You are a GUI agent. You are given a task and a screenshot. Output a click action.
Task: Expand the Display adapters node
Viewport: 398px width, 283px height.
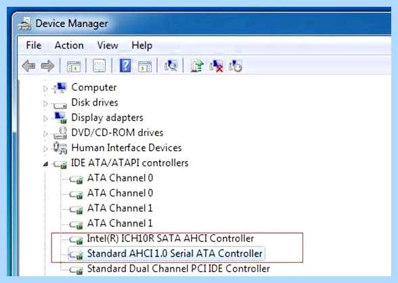click(x=45, y=118)
